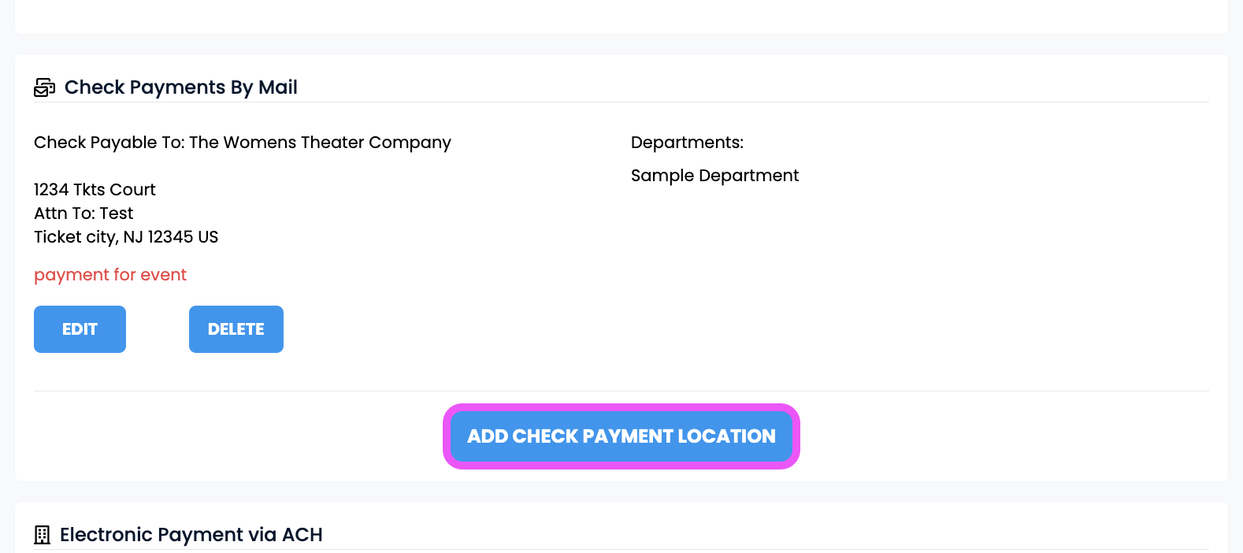Screen dimensions: 1243x553
Task: Delete the check payment location
Action: click(x=236, y=329)
